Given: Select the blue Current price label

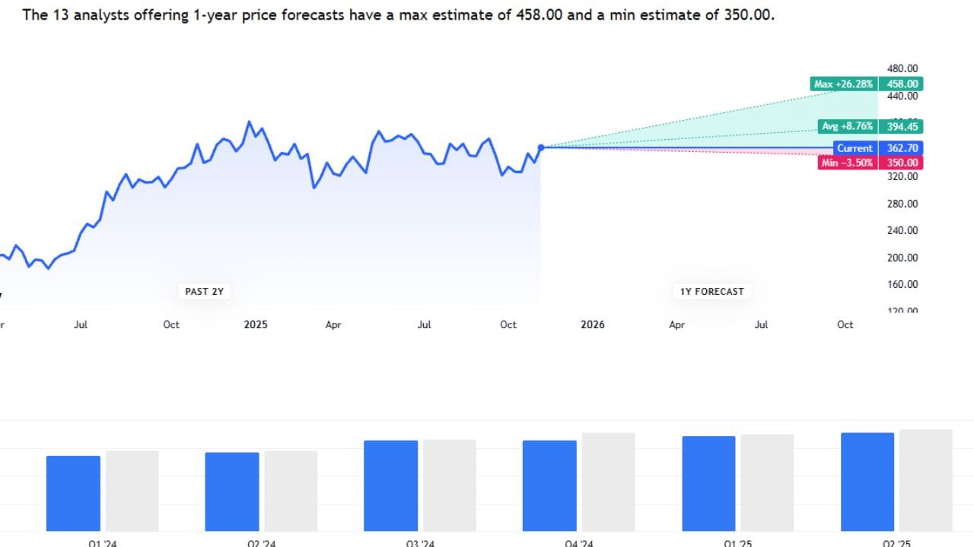Looking at the screenshot, I should (x=855, y=148).
